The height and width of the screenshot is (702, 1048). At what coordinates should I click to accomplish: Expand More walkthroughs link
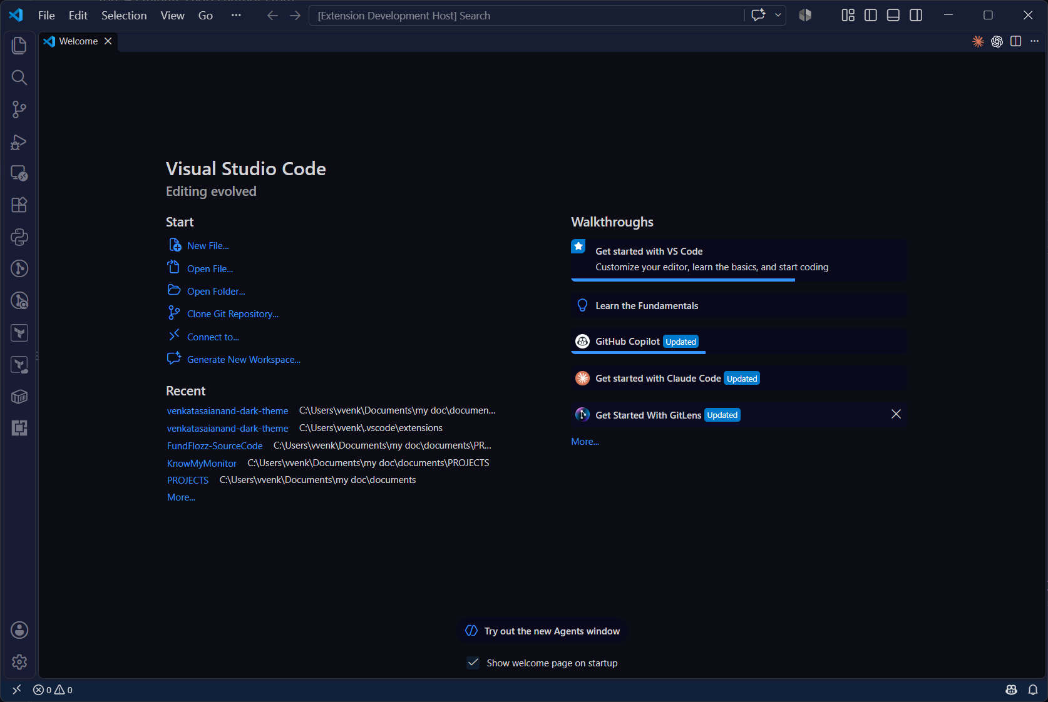(585, 442)
